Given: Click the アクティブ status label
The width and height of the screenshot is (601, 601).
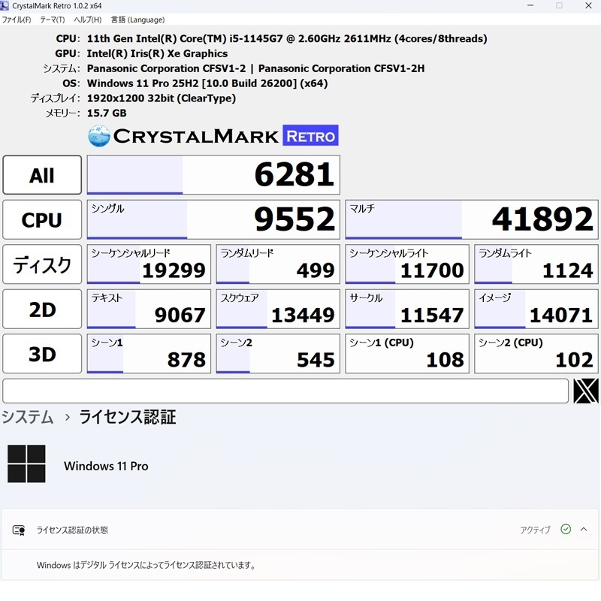Looking at the screenshot, I should pos(535,530).
